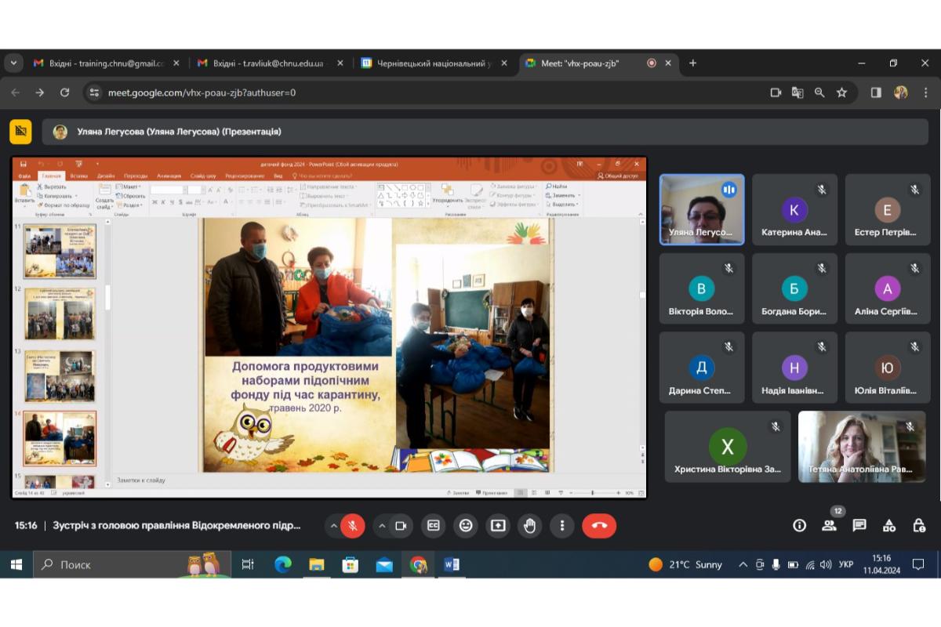Viewport: 941px width, 627px height.
Task: Open the Chrome tab search dropdown
Action: point(13,63)
